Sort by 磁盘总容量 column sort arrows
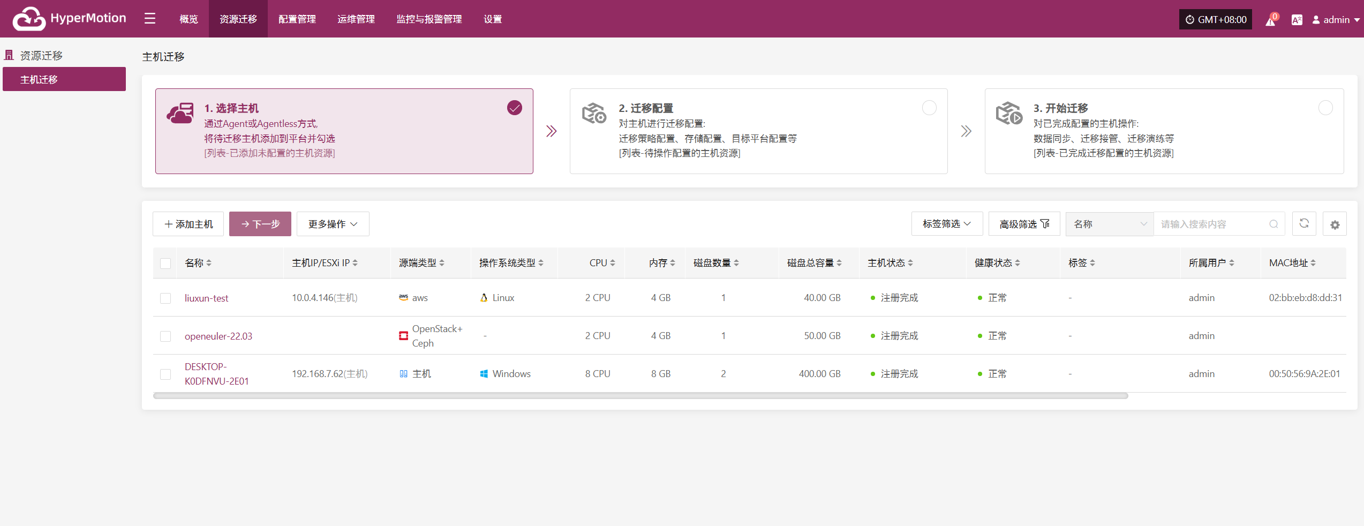The width and height of the screenshot is (1364, 526). point(839,263)
